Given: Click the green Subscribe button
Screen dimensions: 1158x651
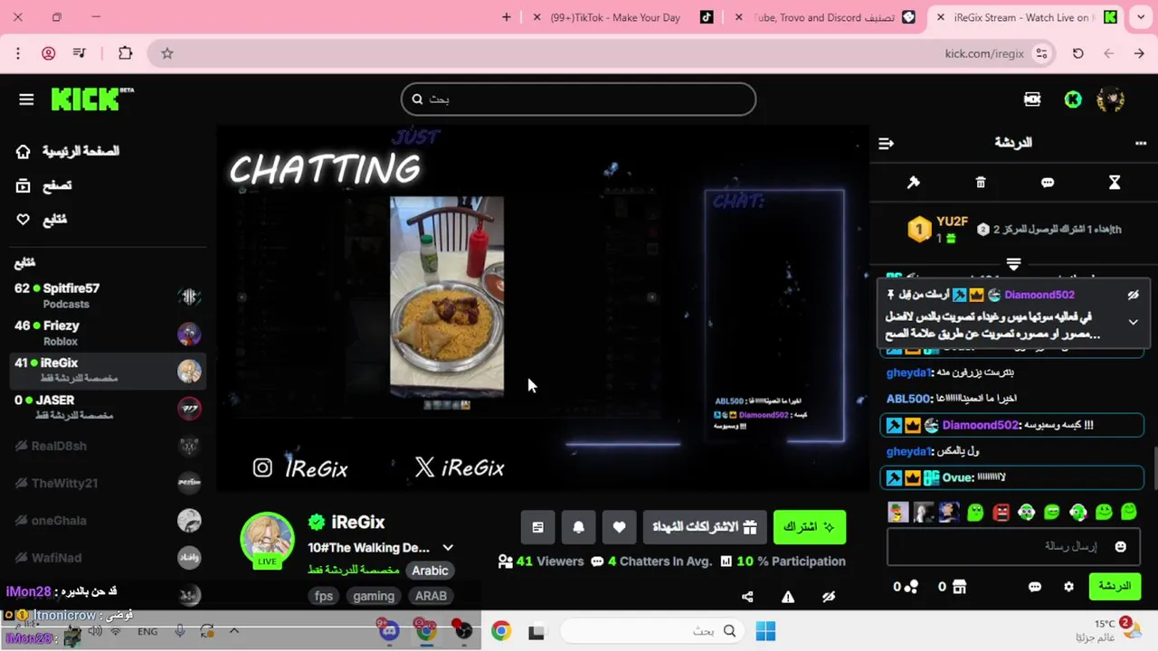Looking at the screenshot, I should coord(810,527).
